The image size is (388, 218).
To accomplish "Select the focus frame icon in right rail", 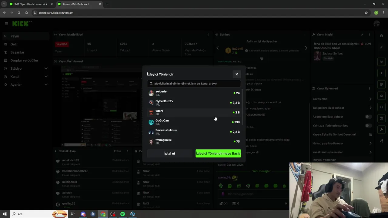I will 381,62.
